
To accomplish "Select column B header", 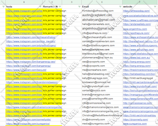I will pos(24,2).
